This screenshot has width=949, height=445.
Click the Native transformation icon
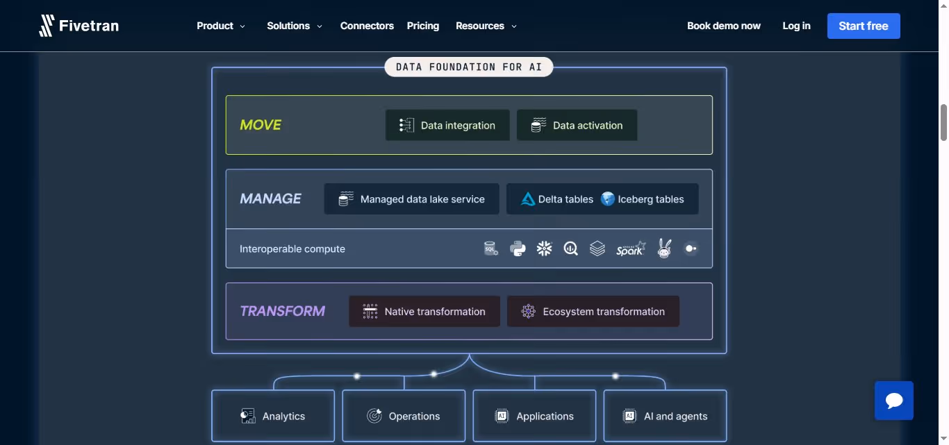[x=370, y=311]
